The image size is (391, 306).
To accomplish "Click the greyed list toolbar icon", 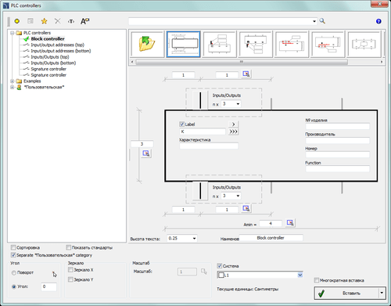I will 30,21.
